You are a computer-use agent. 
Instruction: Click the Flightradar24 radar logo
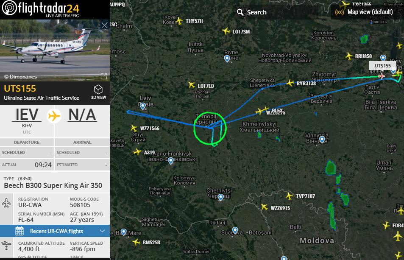[x=9, y=8]
